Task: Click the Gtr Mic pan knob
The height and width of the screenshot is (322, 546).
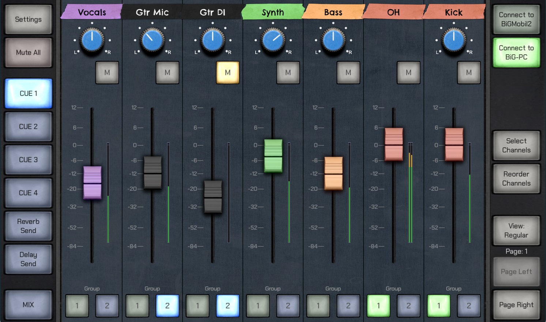Action: [x=152, y=40]
